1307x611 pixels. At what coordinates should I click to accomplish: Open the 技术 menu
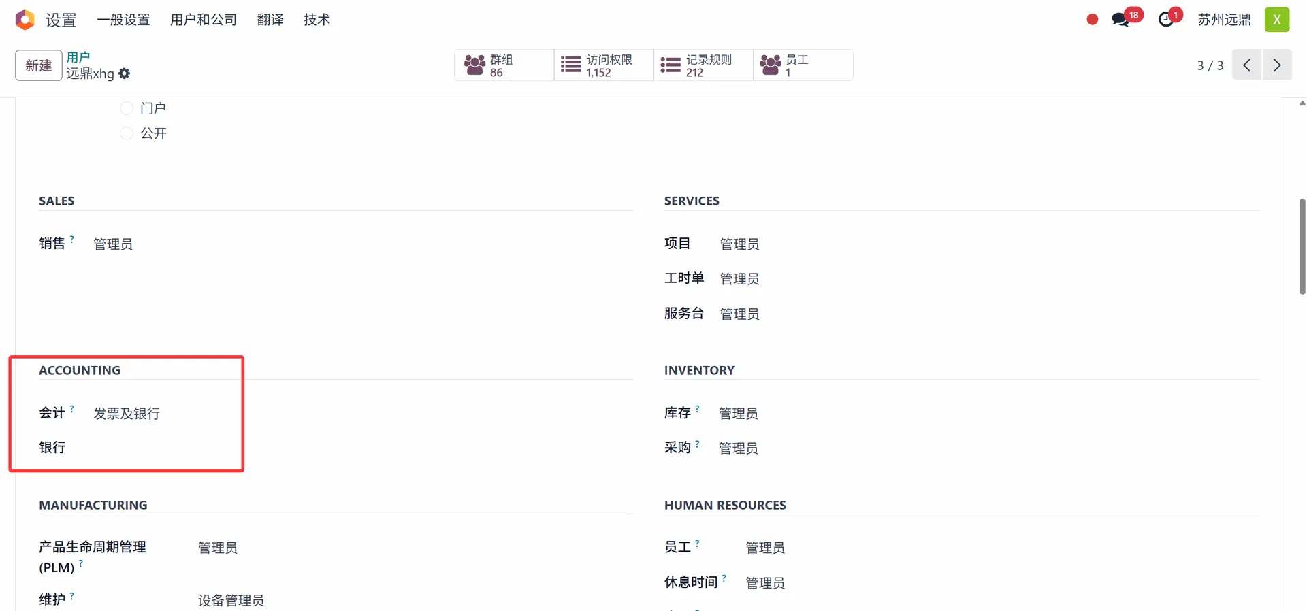pyautogui.click(x=317, y=20)
